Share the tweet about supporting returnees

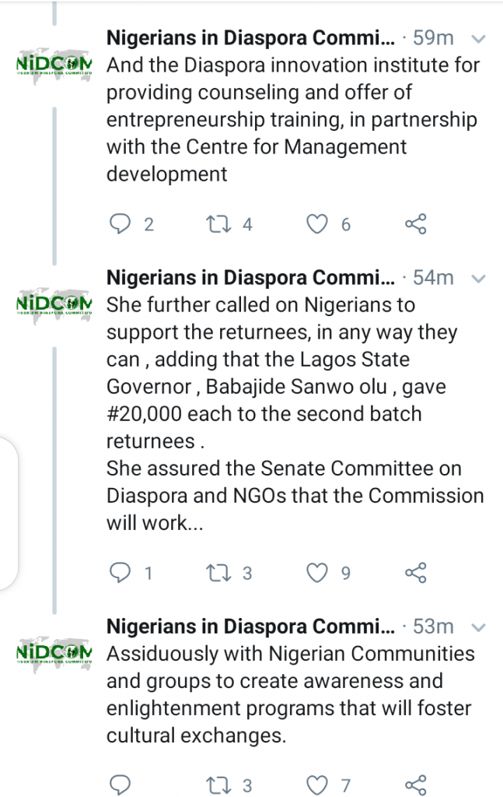(416, 574)
